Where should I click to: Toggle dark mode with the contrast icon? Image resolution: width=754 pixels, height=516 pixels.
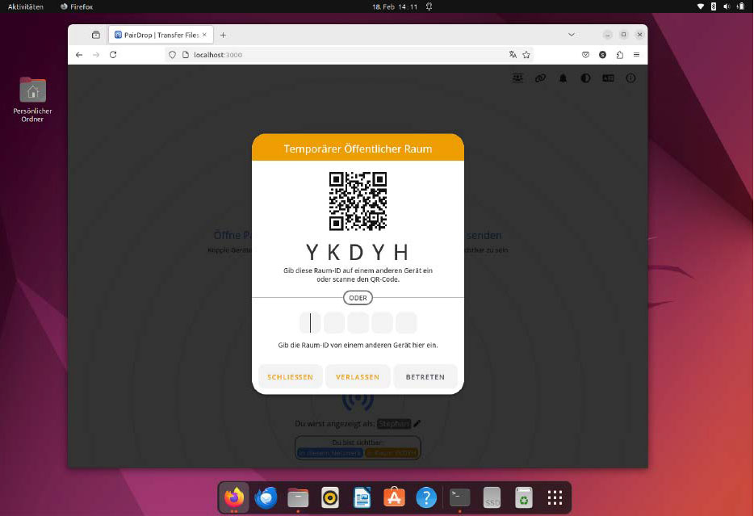(x=585, y=78)
